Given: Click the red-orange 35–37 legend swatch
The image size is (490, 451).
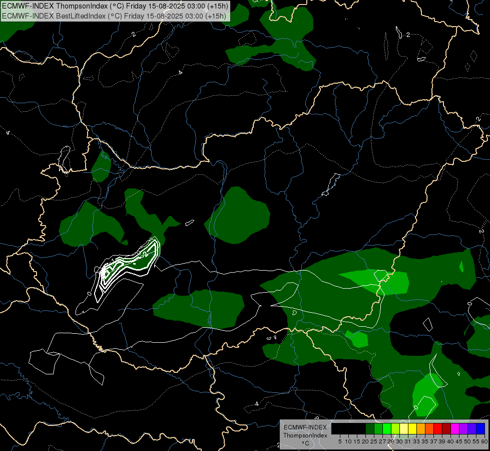Looking at the screenshot, I should coord(429,428).
